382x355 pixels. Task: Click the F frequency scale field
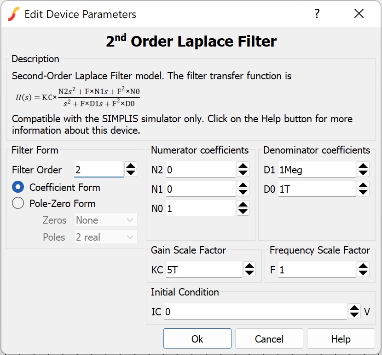click(x=317, y=269)
